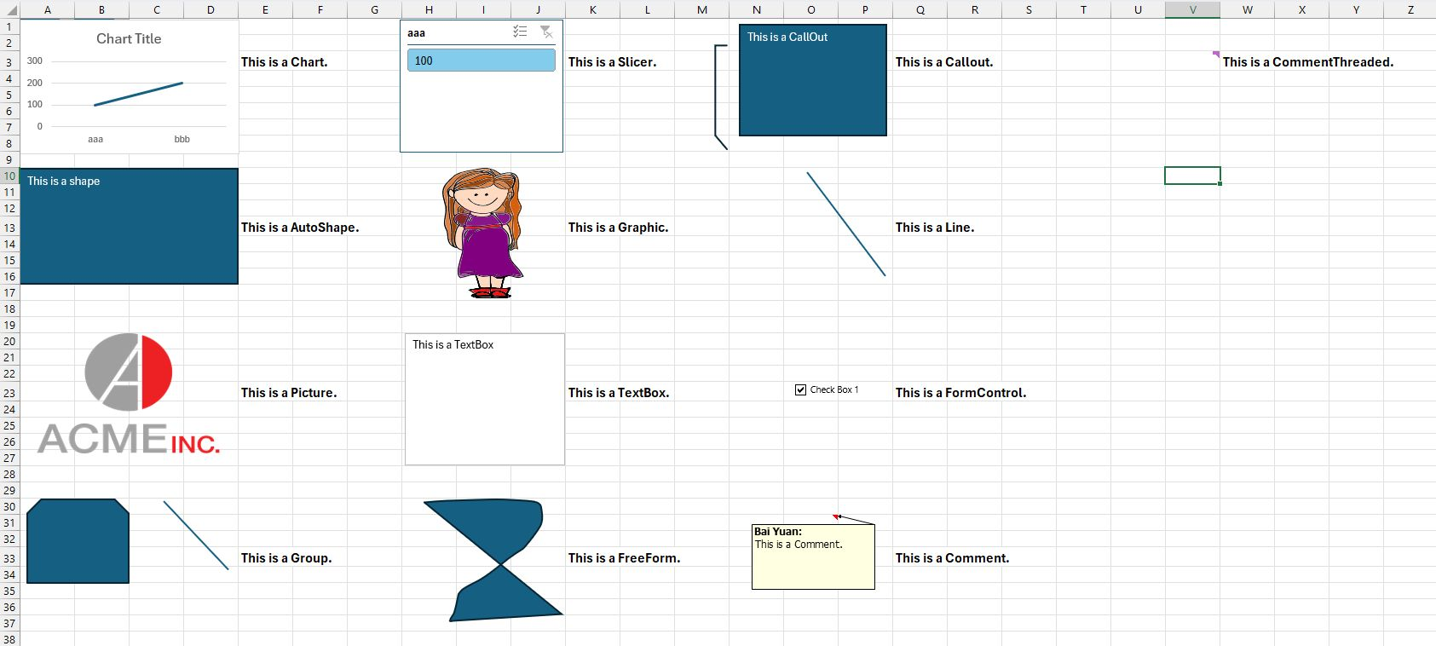Viewport: 1436px width, 646px height.
Task: Select column V header
Action: [x=1192, y=9]
